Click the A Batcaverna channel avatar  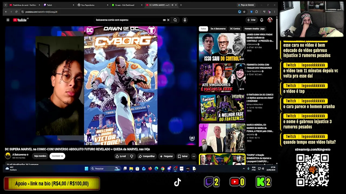point(8,156)
